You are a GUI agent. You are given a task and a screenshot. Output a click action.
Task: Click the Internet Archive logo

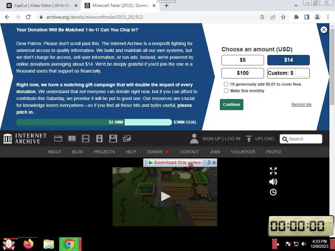[x=25, y=139]
